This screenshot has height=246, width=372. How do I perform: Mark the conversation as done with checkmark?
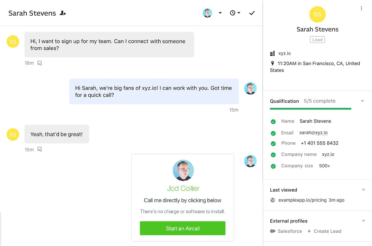pyautogui.click(x=252, y=13)
